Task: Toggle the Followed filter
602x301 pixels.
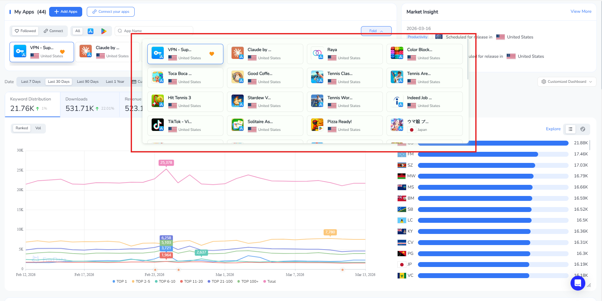Action: click(x=25, y=31)
